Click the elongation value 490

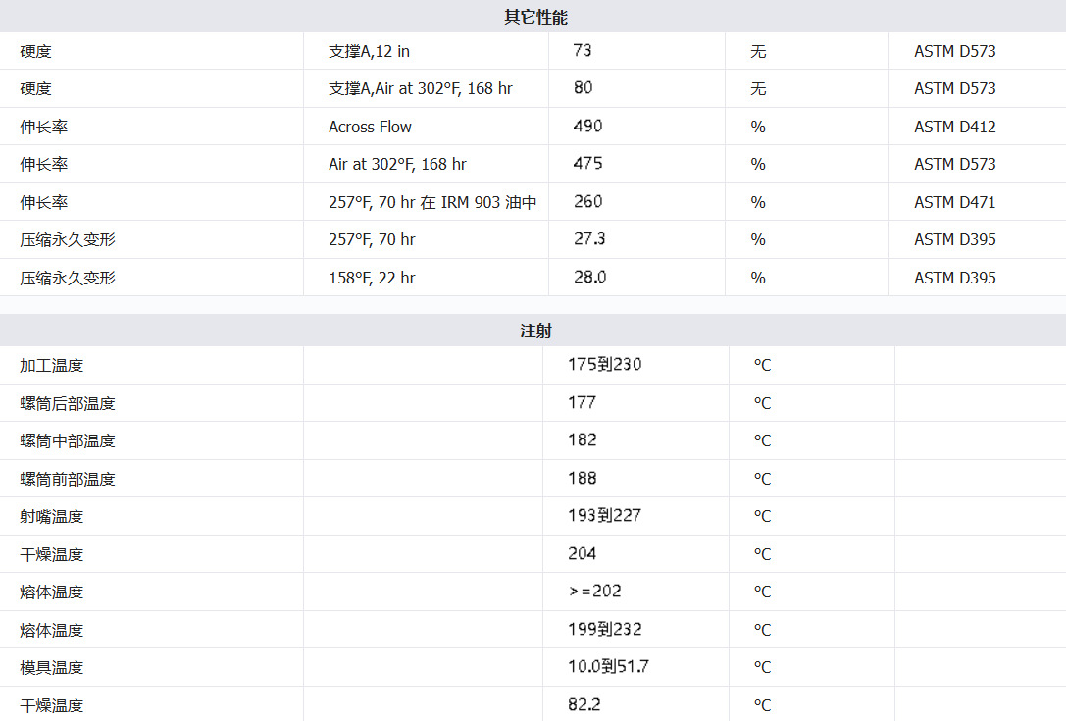tap(588, 127)
